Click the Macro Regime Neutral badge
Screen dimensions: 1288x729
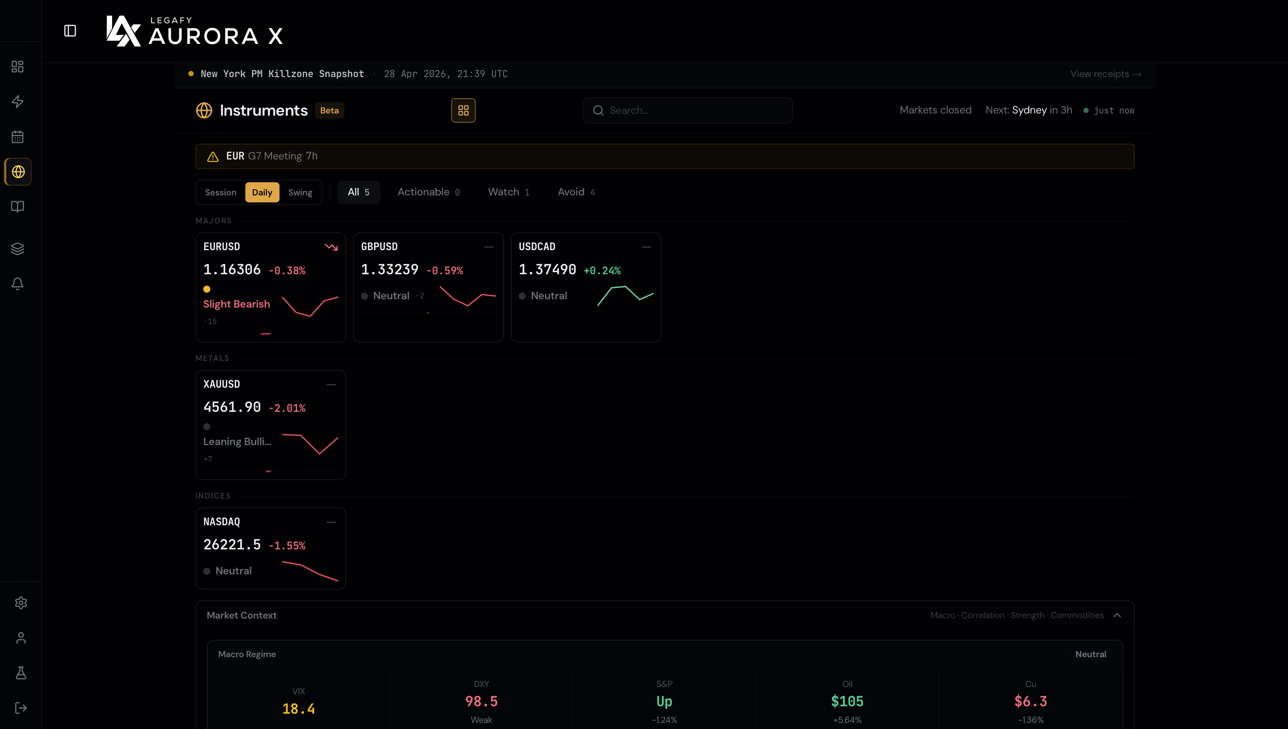(x=1091, y=655)
